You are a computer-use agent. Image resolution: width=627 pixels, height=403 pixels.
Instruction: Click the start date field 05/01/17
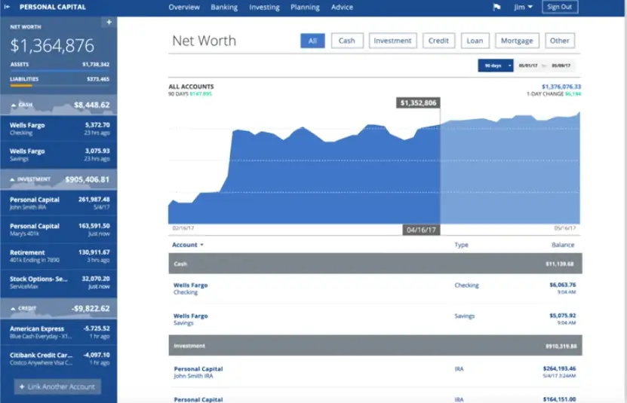click(x=529, y=66)
